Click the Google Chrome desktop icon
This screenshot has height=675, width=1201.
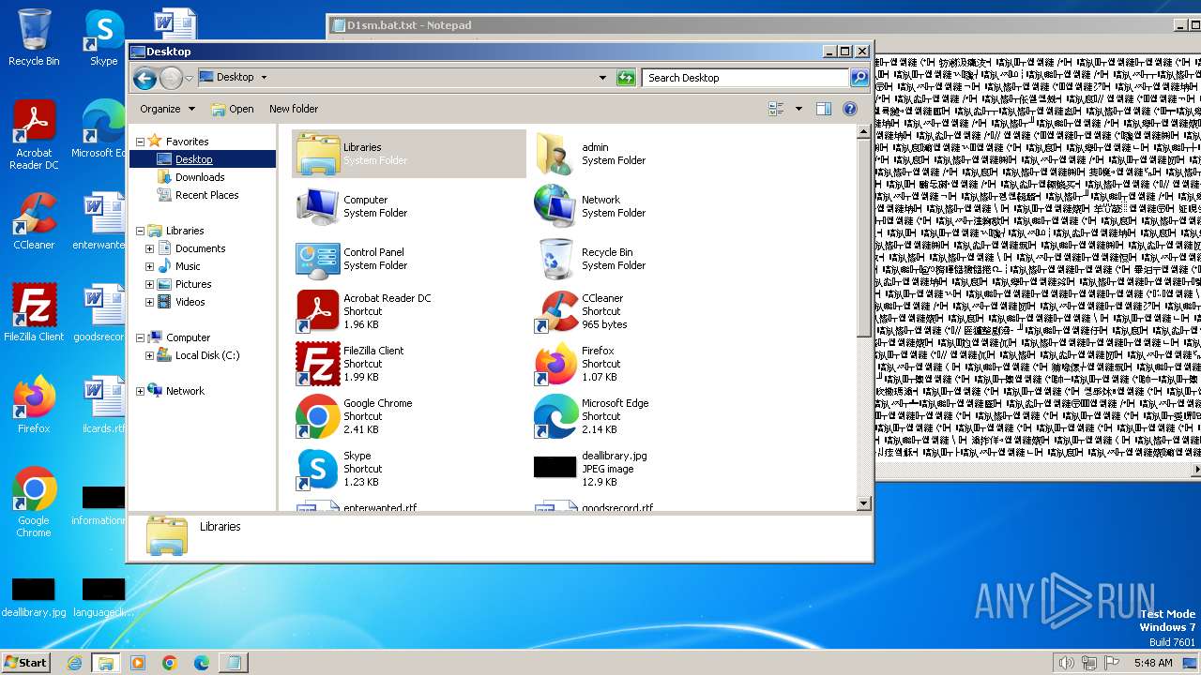pos(34,502)
